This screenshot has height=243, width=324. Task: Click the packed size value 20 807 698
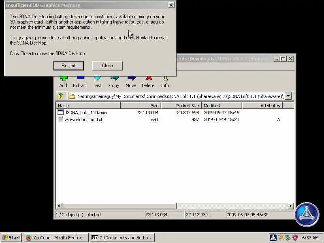pos(188,113)
